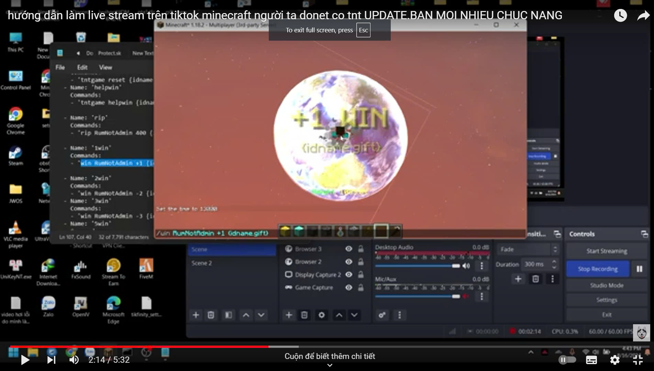Exit full screen mode
Screen dimensions: 654x371
click(x=638, y=360)
